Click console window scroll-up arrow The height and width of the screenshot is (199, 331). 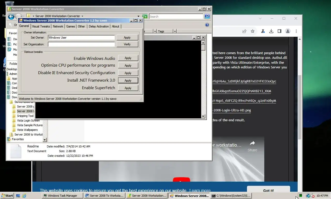[x=203, y=43]
